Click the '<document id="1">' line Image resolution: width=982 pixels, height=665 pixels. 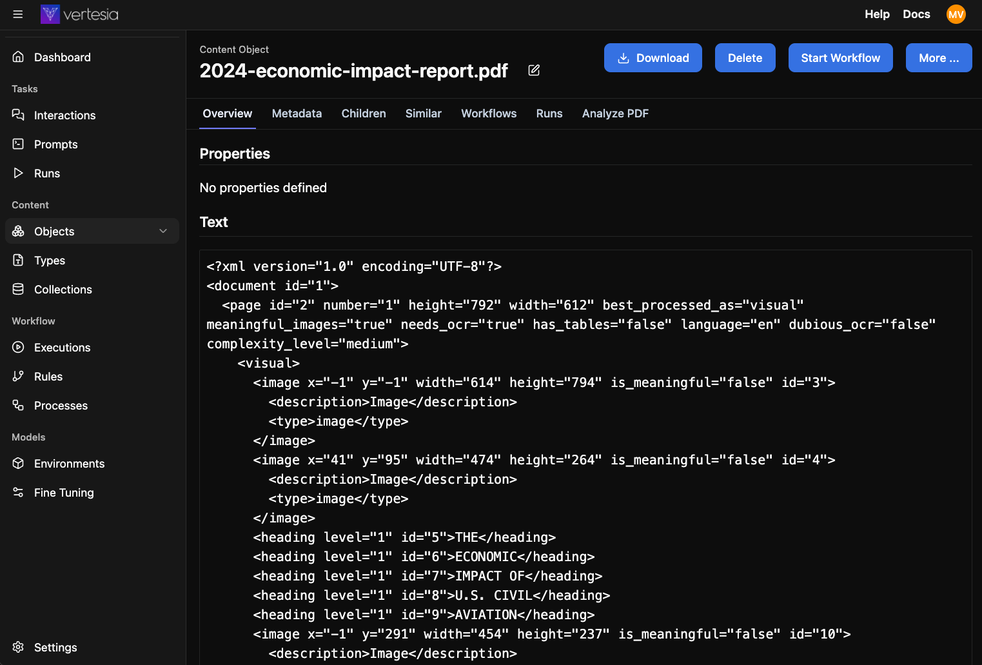click(x=272, y=286)
